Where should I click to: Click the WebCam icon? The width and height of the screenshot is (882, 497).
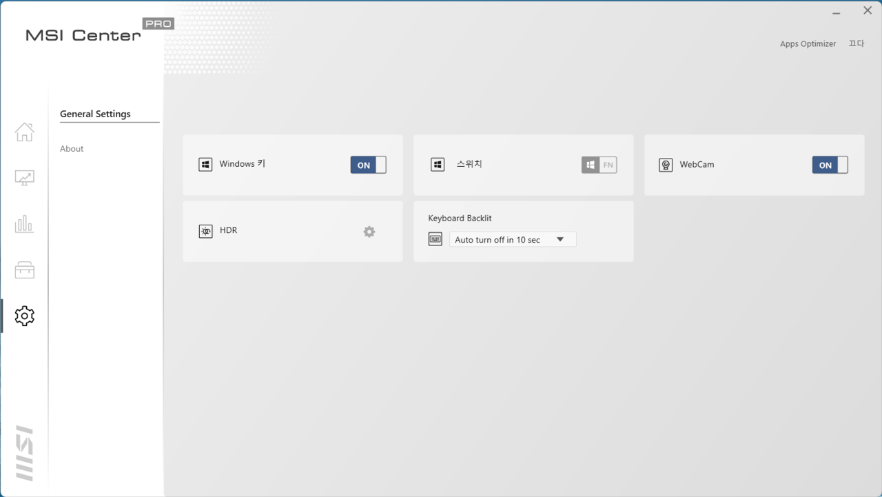pos(666,165)
